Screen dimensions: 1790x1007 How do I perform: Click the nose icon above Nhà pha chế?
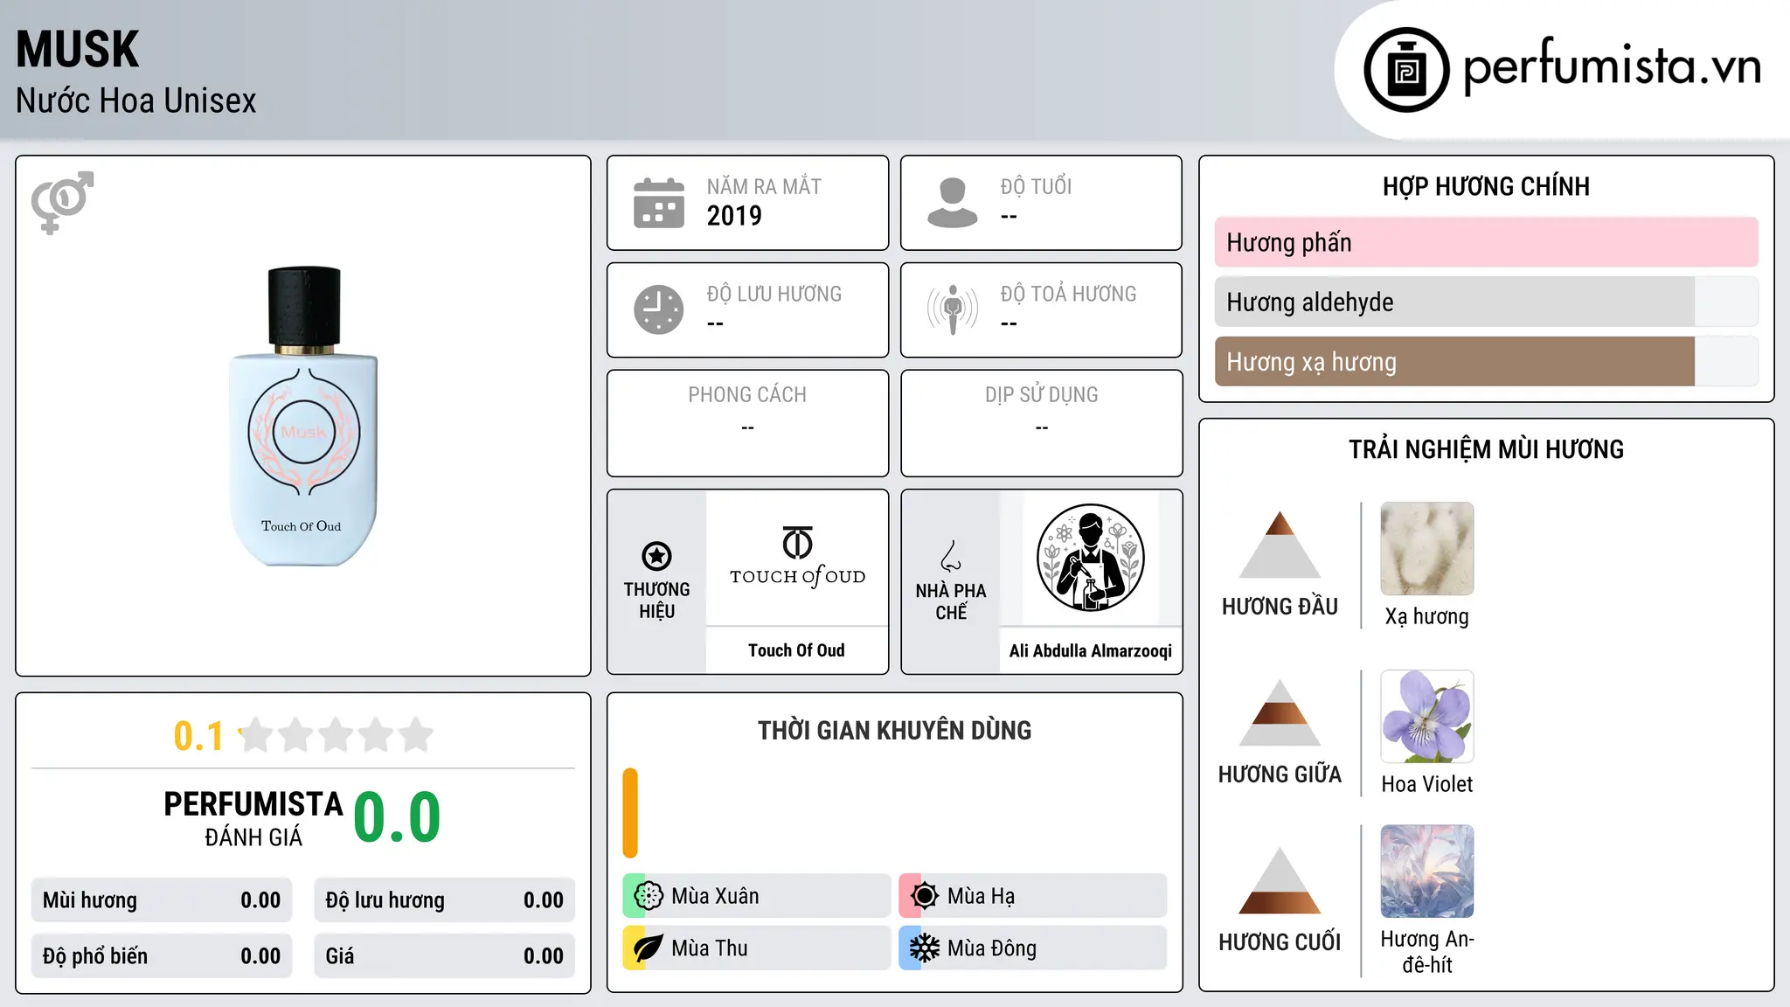951,556
